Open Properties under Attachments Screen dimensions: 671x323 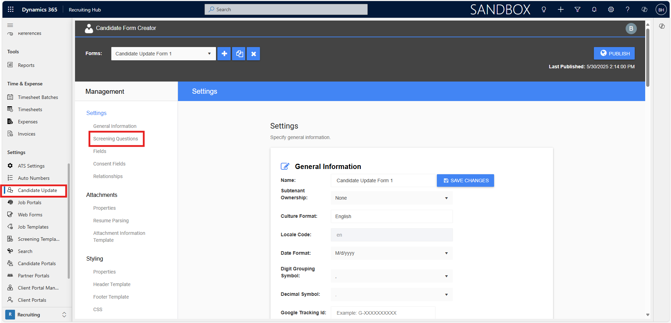pos(104,208)
